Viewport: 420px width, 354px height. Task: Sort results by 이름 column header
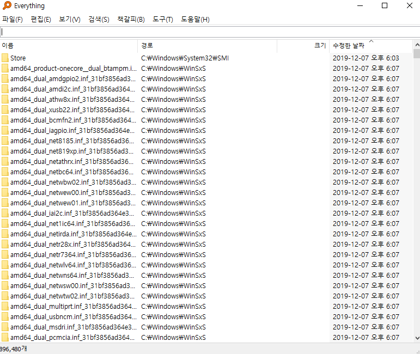point(69,46)
